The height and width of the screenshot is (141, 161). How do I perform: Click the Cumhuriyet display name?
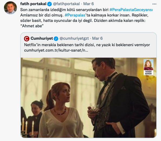42,38
